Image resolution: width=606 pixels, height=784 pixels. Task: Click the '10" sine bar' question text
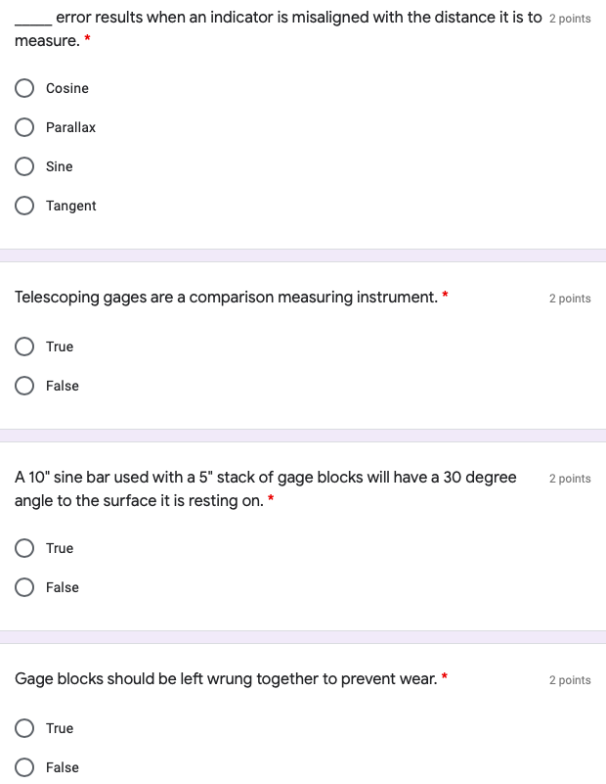[x=265, y=478]
